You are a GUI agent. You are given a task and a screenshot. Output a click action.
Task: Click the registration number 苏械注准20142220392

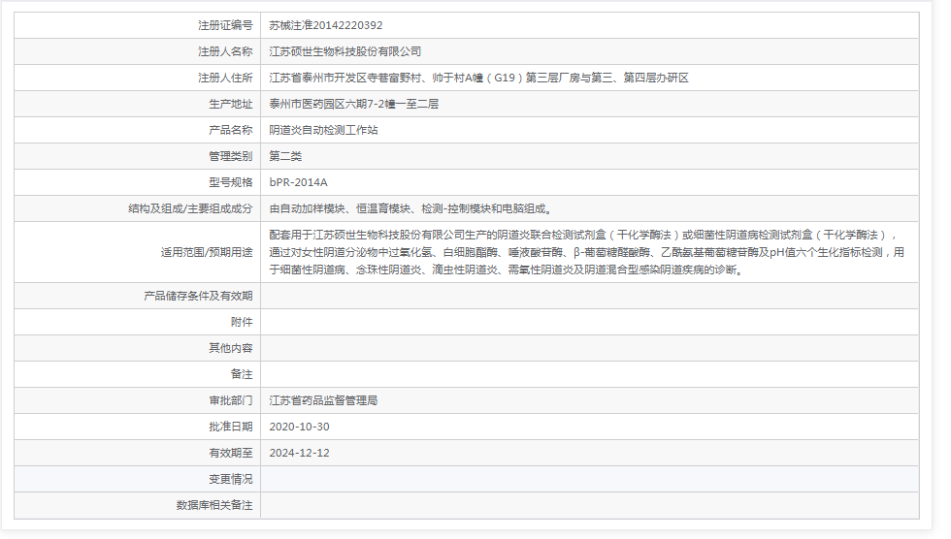pyautogui.click(x=318, y=25)
